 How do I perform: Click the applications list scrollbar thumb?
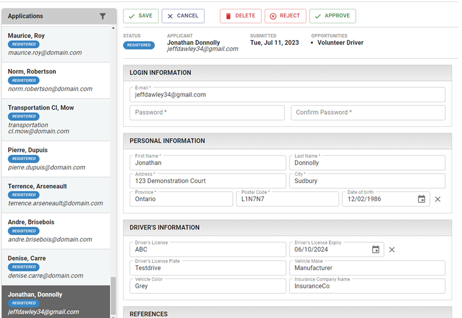click(113, 295)
